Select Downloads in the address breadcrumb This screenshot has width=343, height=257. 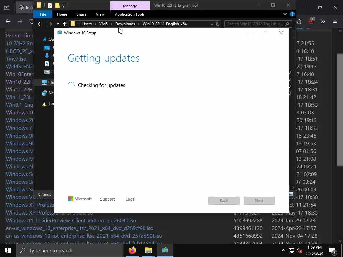[125, 24]
